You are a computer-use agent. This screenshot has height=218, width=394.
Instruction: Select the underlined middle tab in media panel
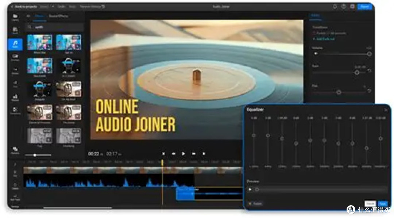pos(39,16)
